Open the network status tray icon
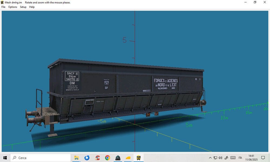 pyautogui.click(x=215, y=158)
